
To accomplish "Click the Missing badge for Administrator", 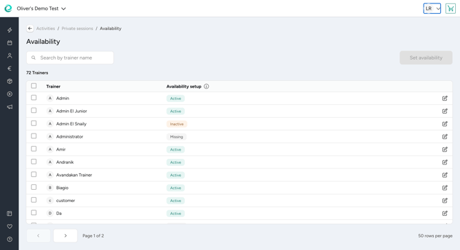I will pos(176,137).
